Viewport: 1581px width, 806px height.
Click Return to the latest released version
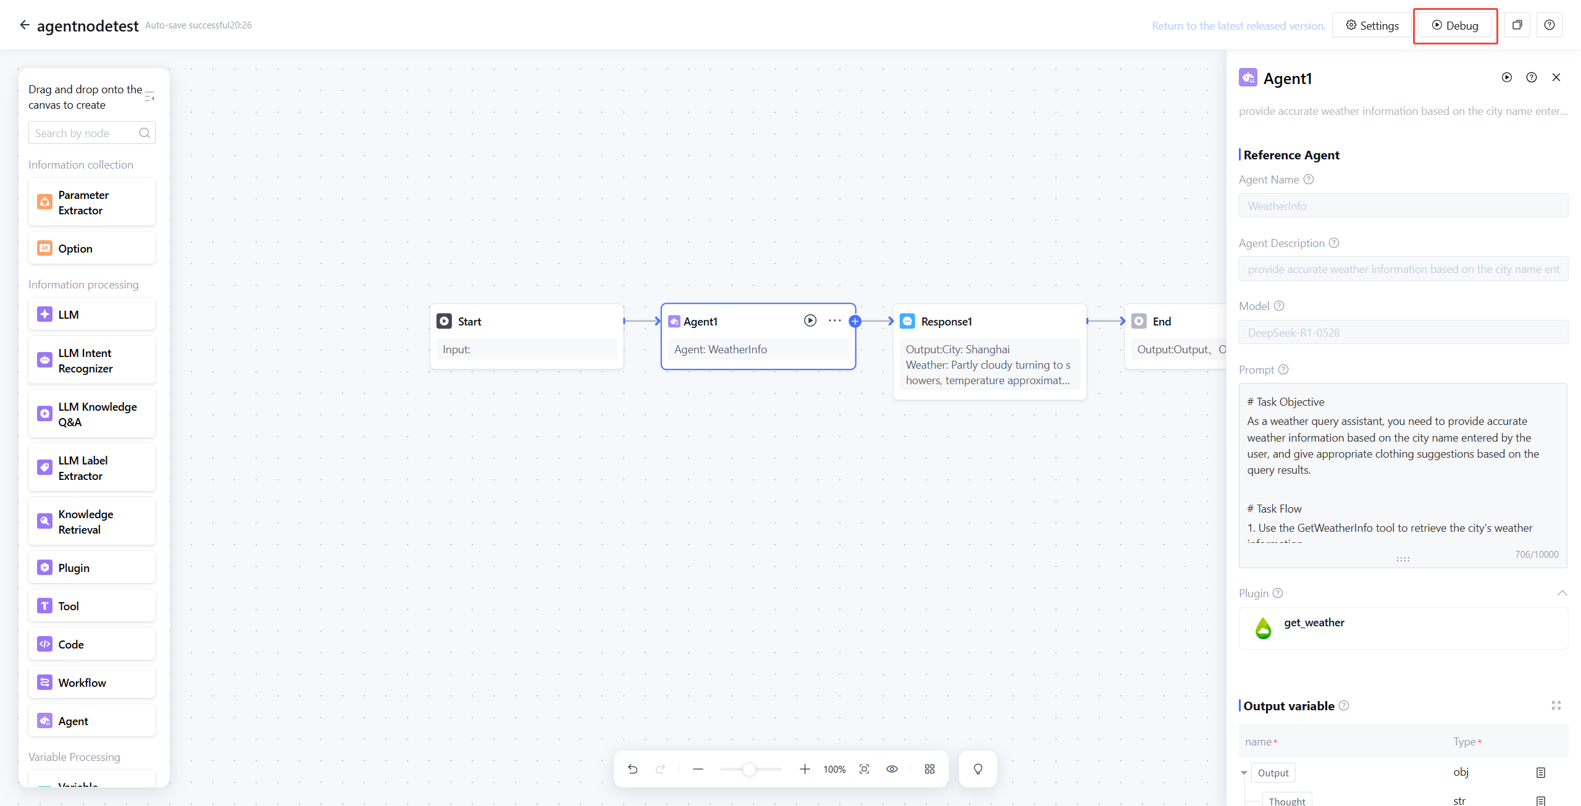coord(1238,25)
